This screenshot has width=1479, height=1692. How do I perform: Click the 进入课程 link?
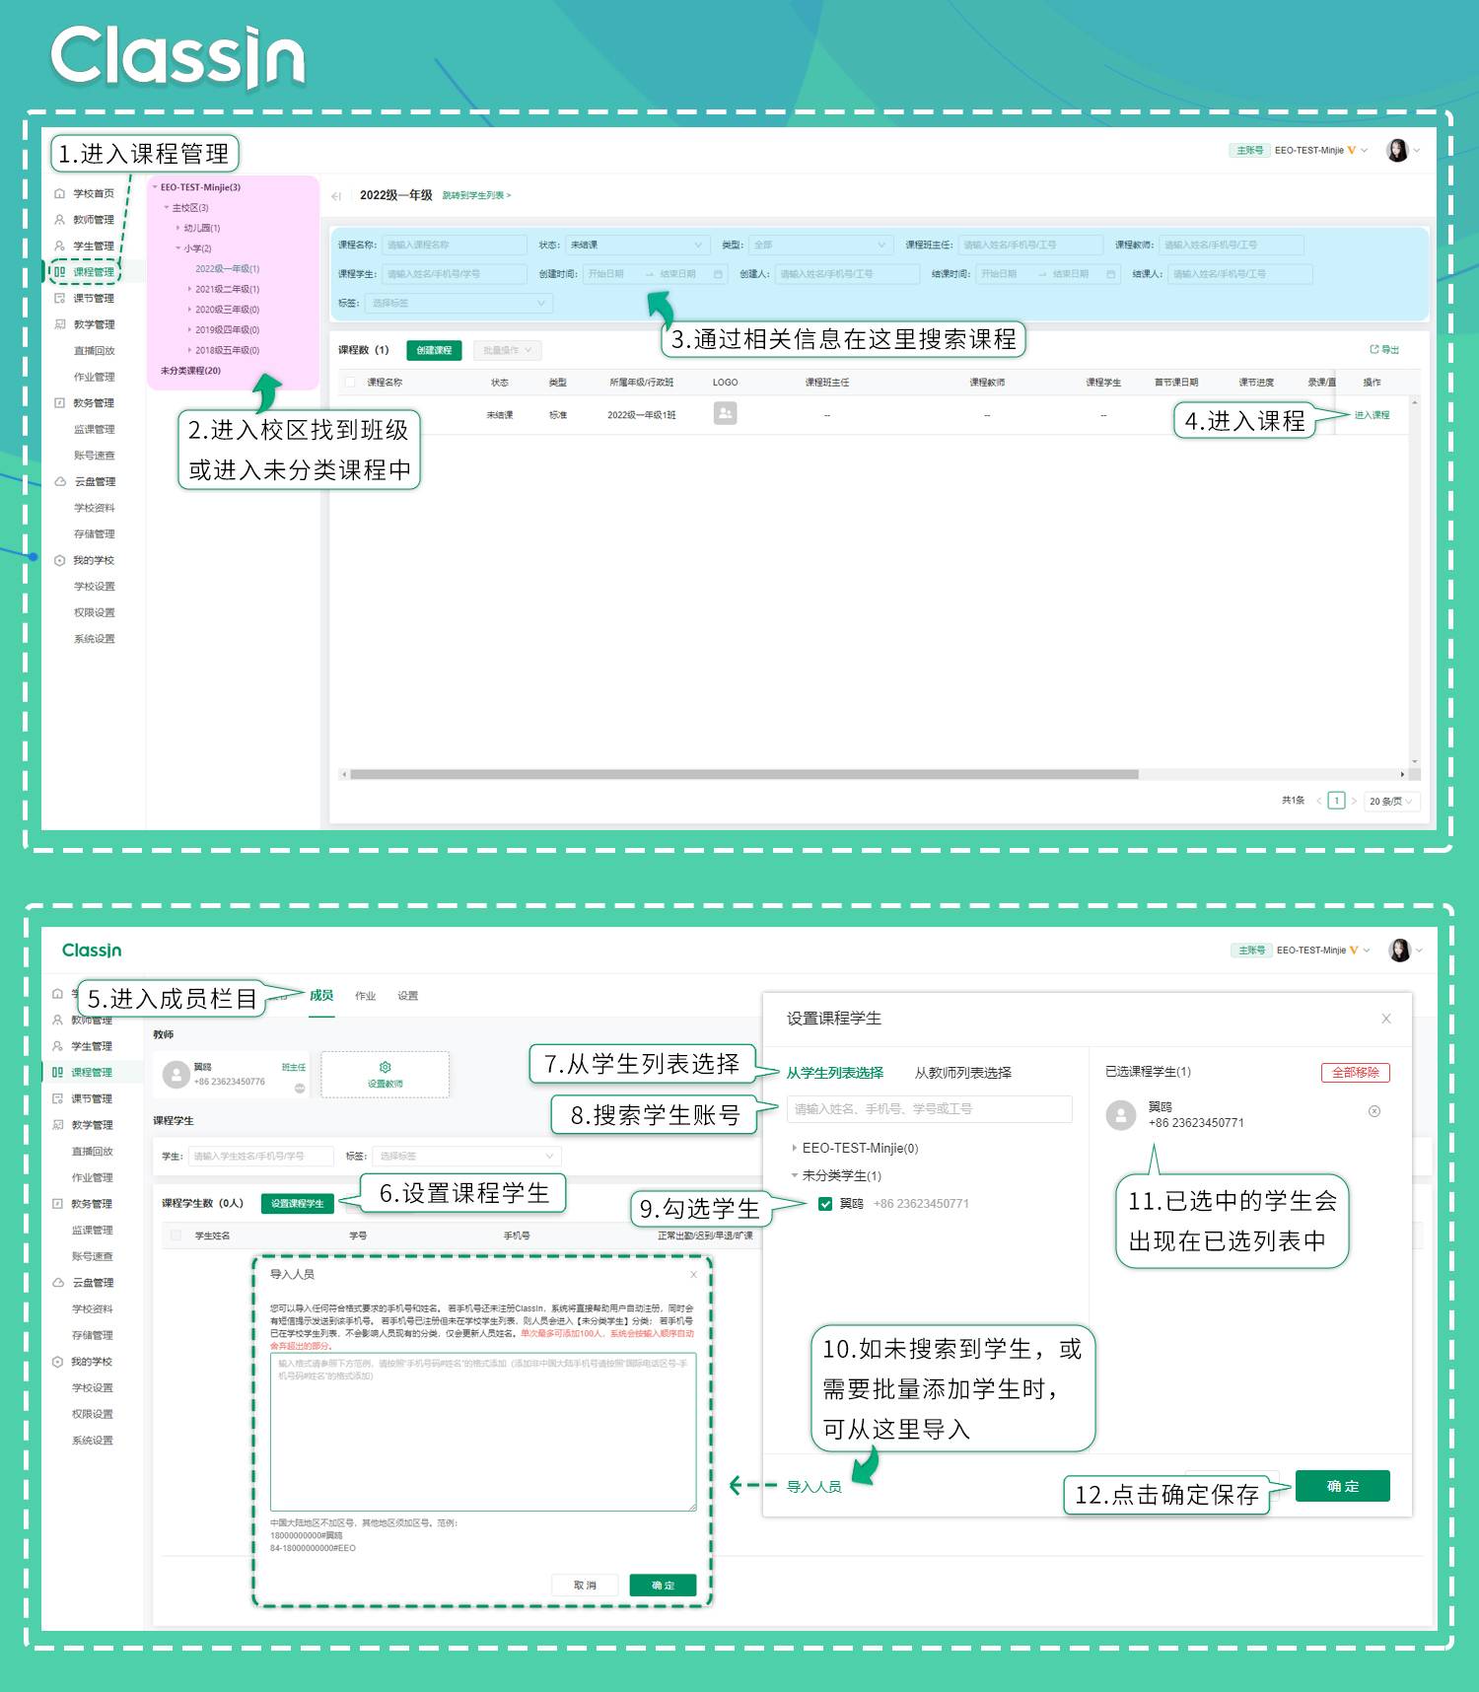coord(1372,415)
